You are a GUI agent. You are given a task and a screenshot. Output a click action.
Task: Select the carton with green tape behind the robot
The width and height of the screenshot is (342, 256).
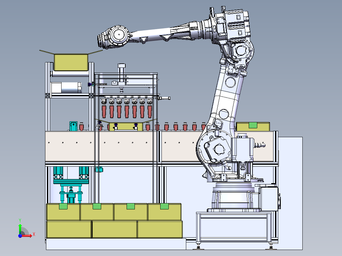253,126
